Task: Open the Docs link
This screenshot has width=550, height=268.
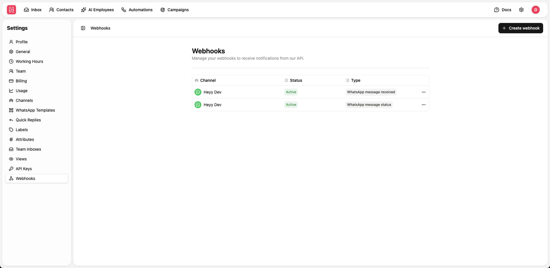Action: pyautogui.click(x=503, y=10)
